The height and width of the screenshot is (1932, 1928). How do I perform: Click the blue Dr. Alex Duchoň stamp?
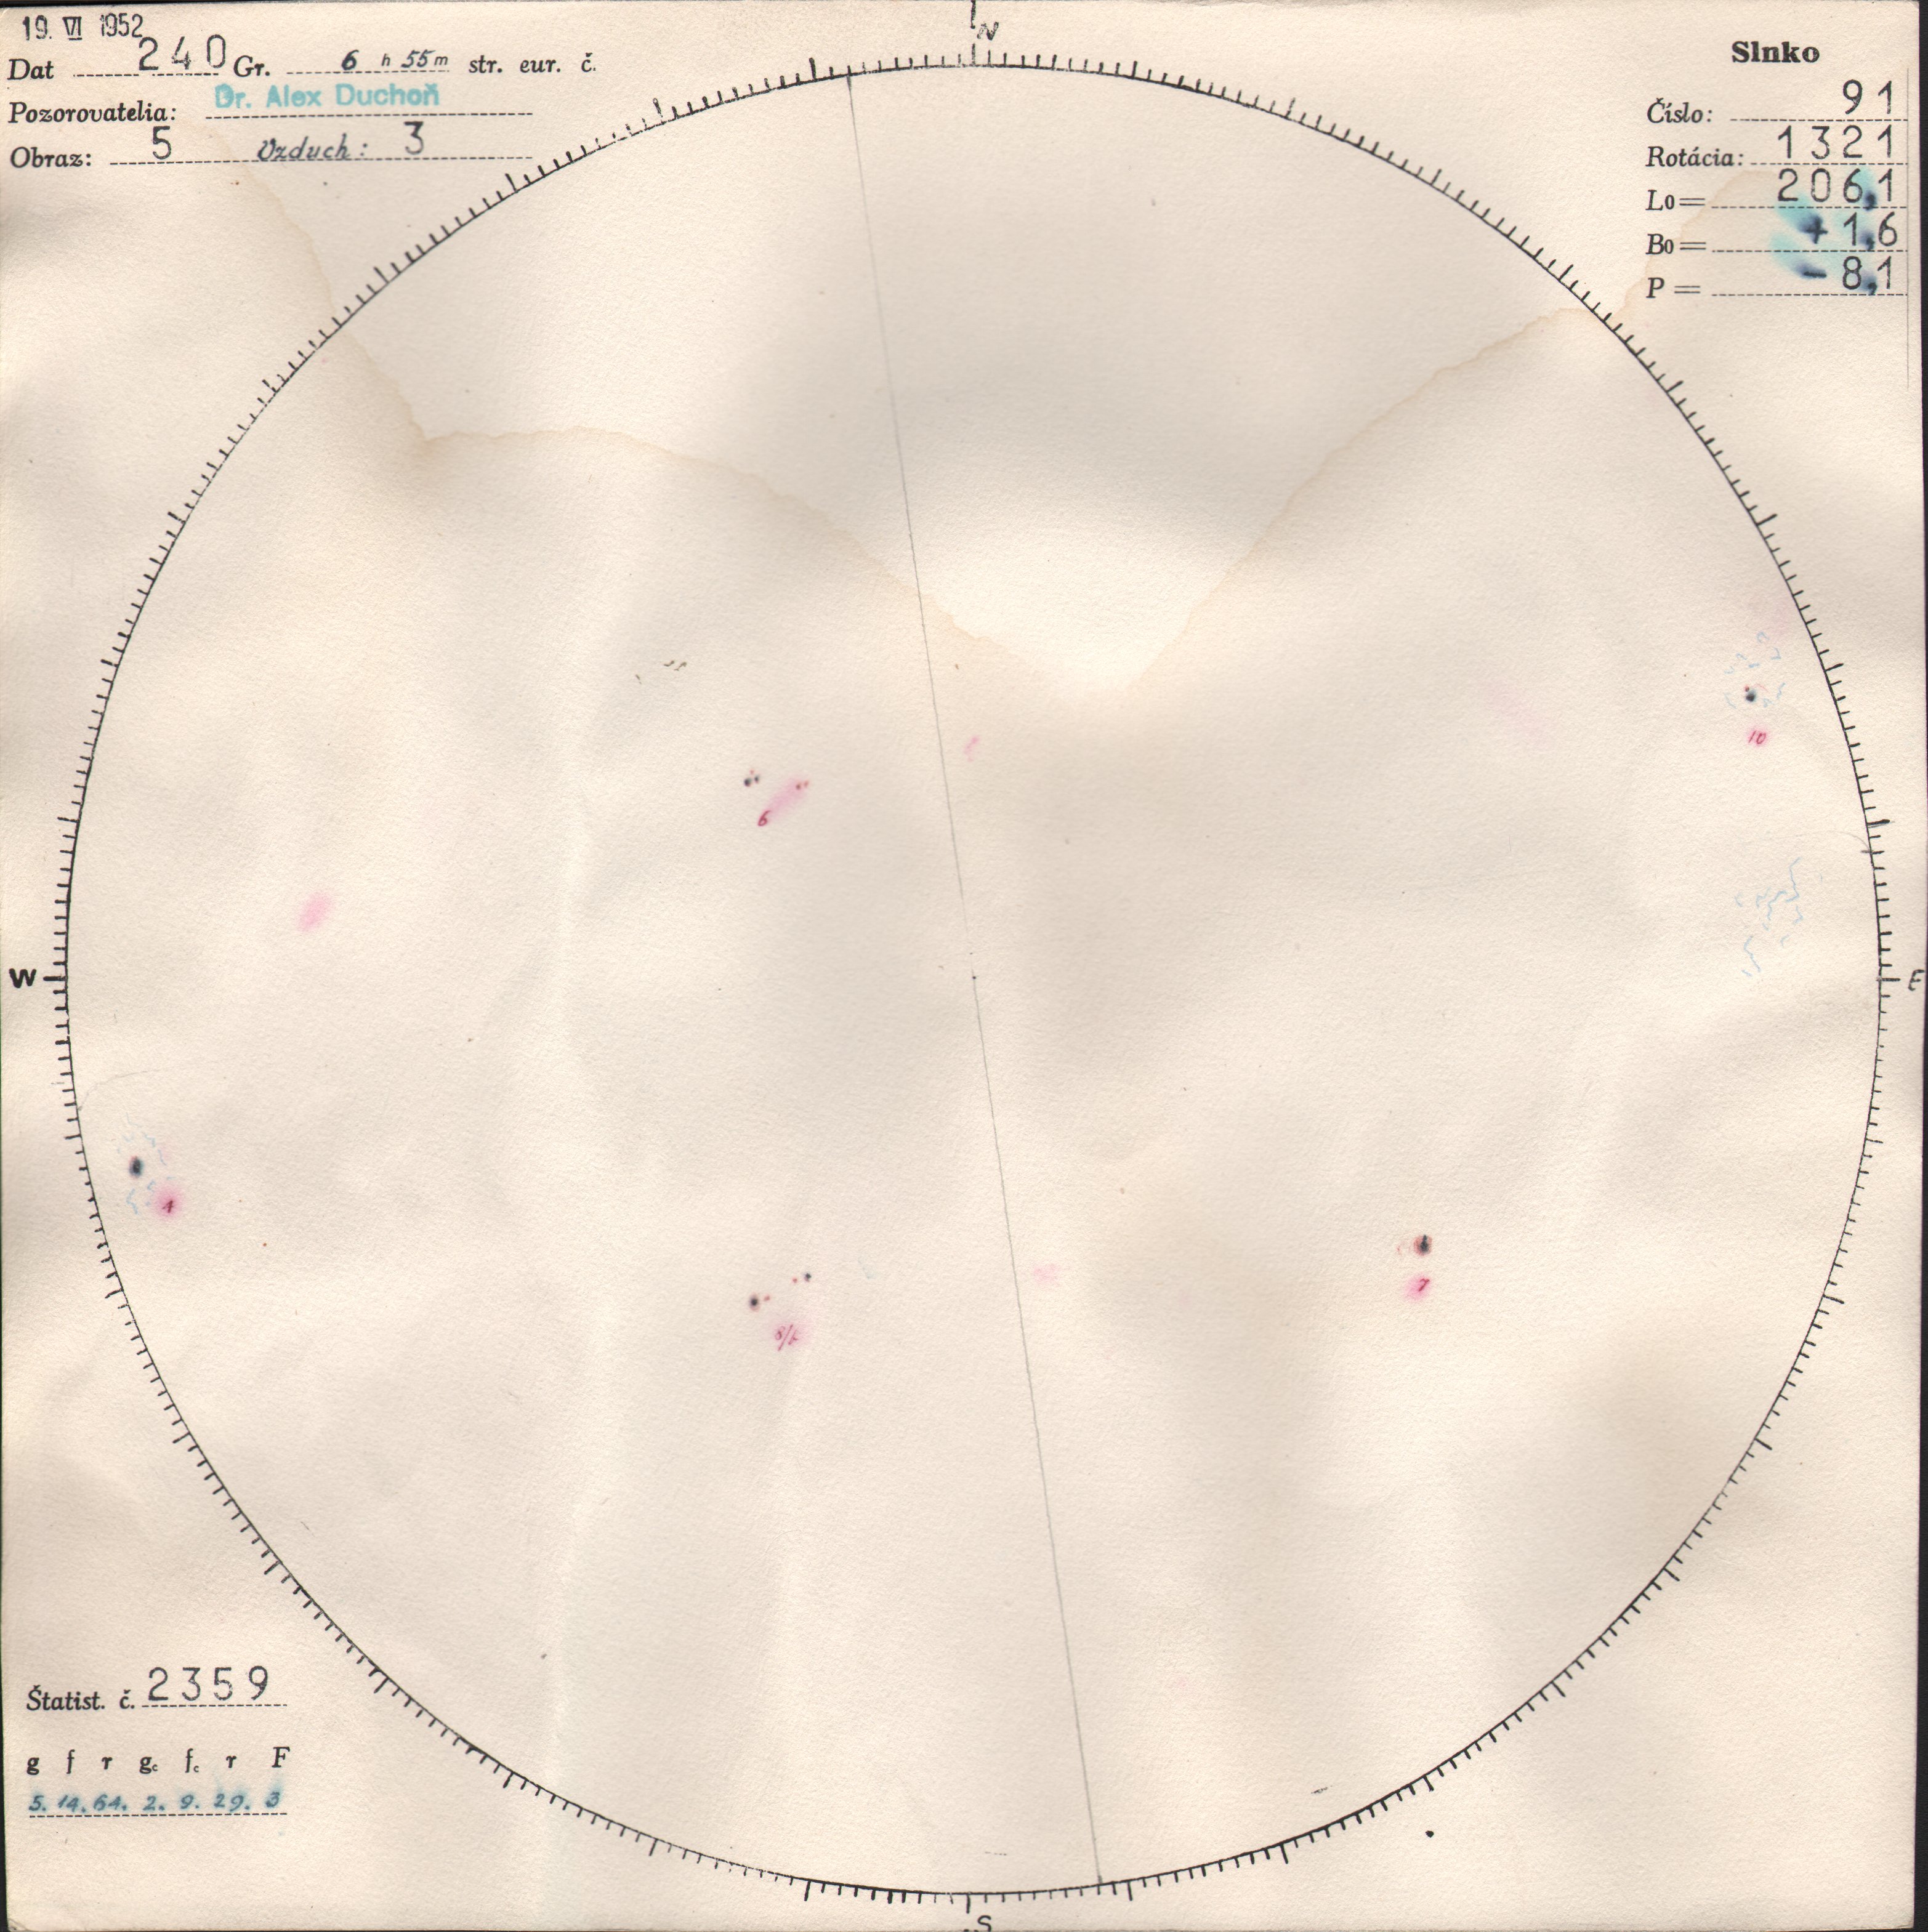click(327, 96)
